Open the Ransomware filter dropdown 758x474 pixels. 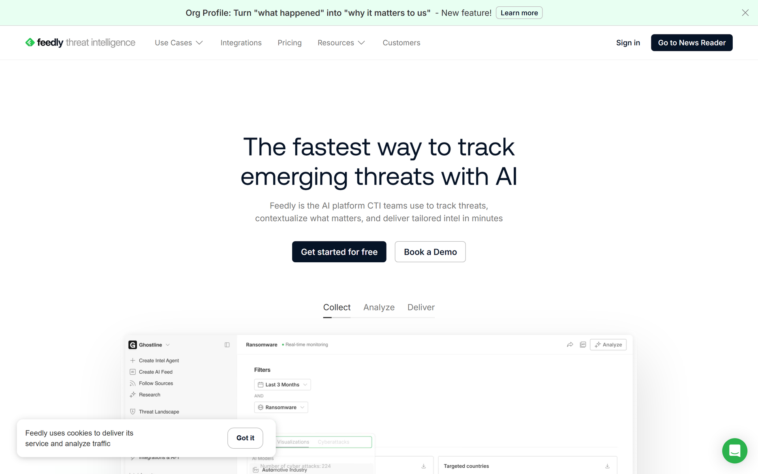point(281,407)
